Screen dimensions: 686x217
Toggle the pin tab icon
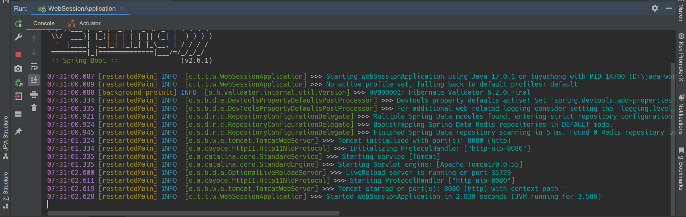18,131
